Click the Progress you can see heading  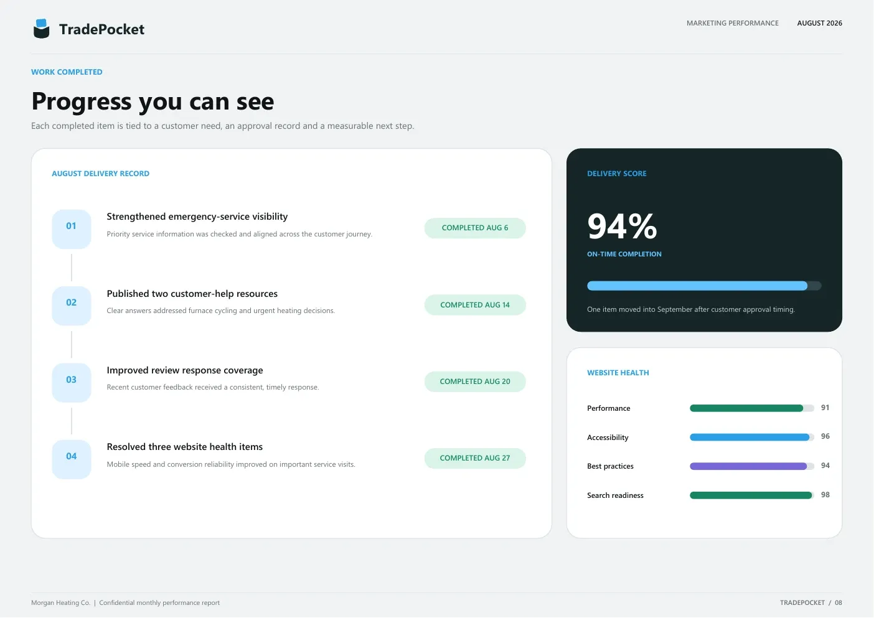pyautogui.click(x=153, y=101)
